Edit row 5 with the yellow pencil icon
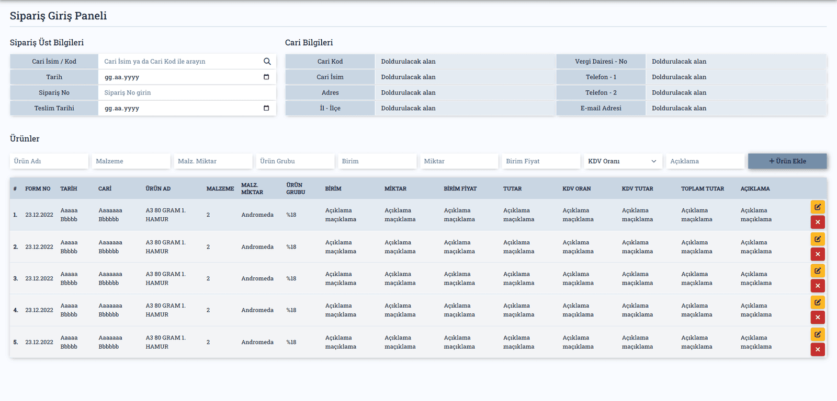This screenshot has width=837, height=401. coord(818,334)
